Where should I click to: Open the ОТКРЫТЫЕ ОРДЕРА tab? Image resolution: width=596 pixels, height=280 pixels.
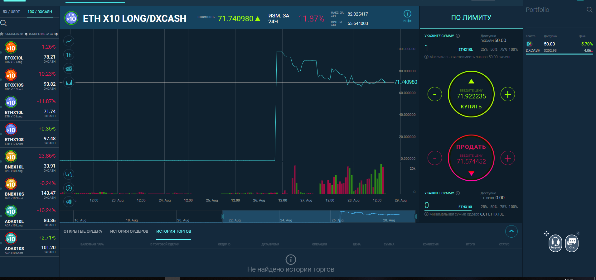[83, 231]
